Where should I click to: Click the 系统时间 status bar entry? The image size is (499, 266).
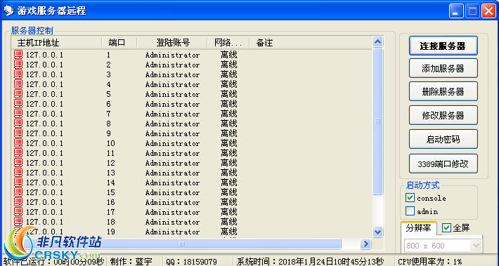310,262
